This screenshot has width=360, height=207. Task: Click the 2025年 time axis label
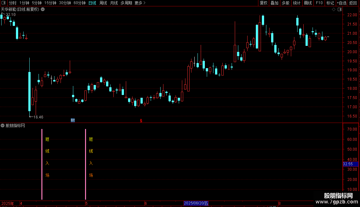8,203
